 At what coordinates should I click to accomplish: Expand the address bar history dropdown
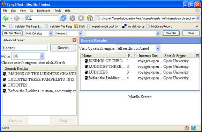pyautogui.click(x=198, y=18)
